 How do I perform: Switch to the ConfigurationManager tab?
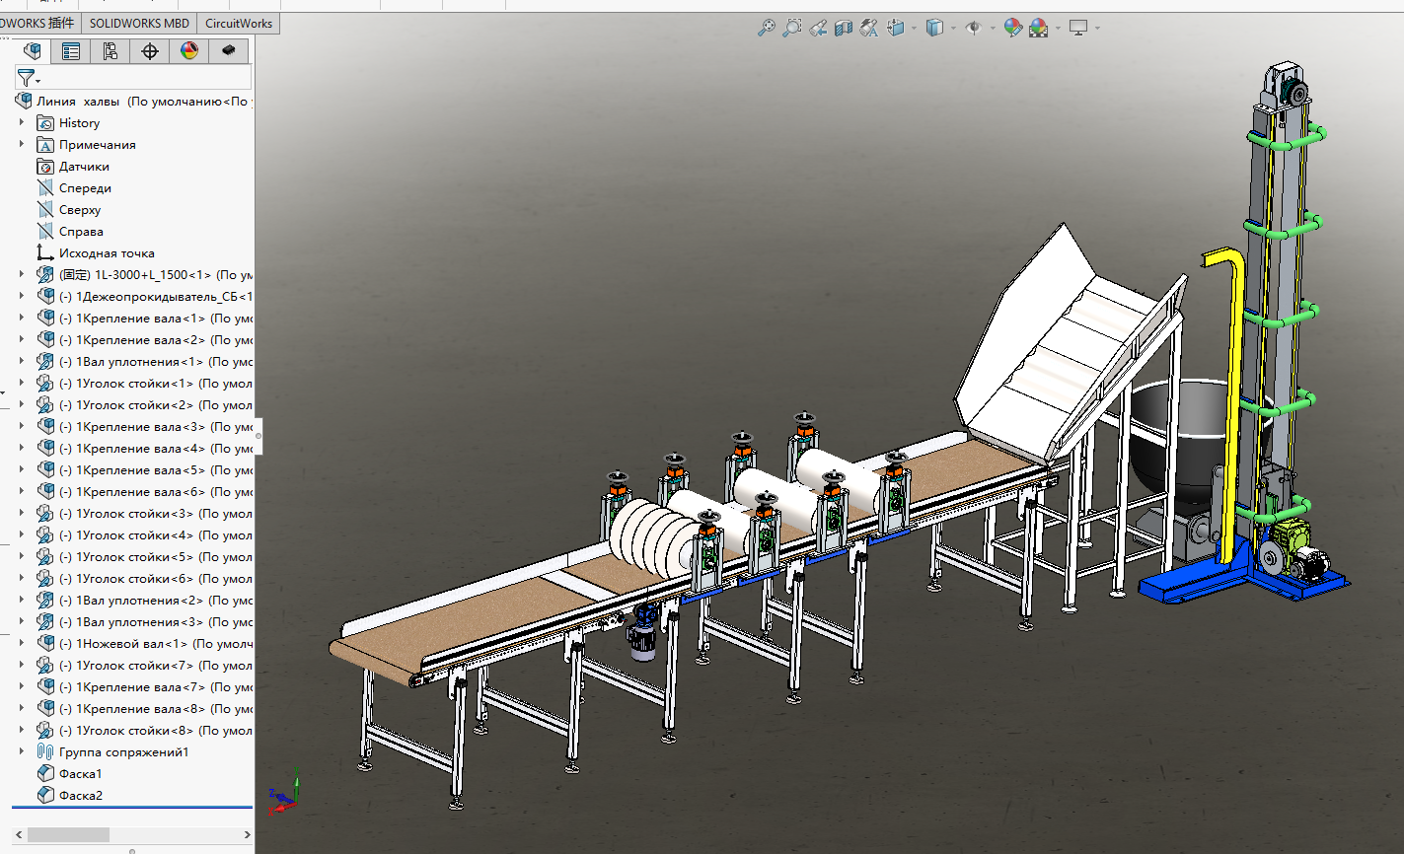111,50
